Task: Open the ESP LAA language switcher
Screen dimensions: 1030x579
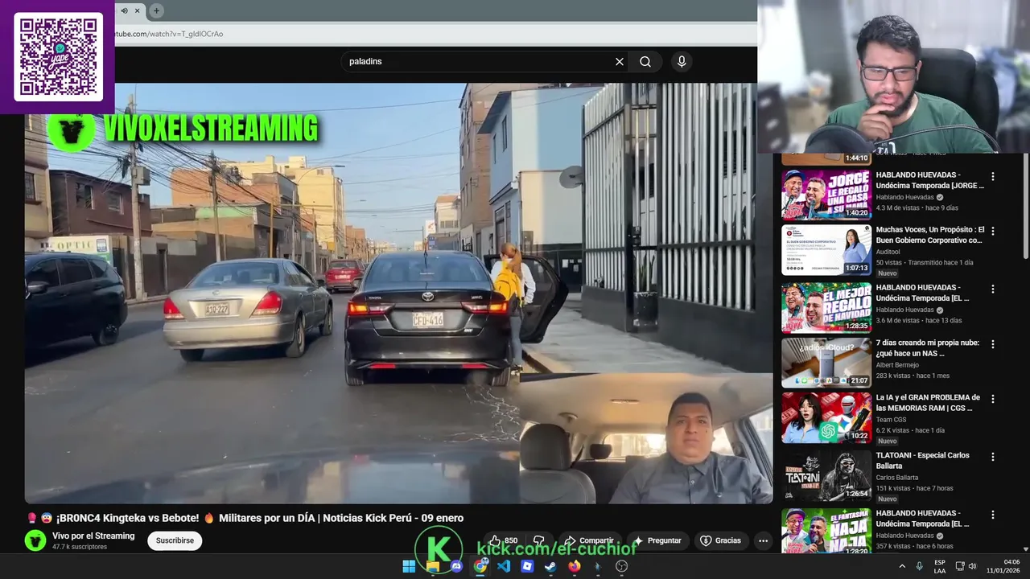Action: [x=940, y=566]
